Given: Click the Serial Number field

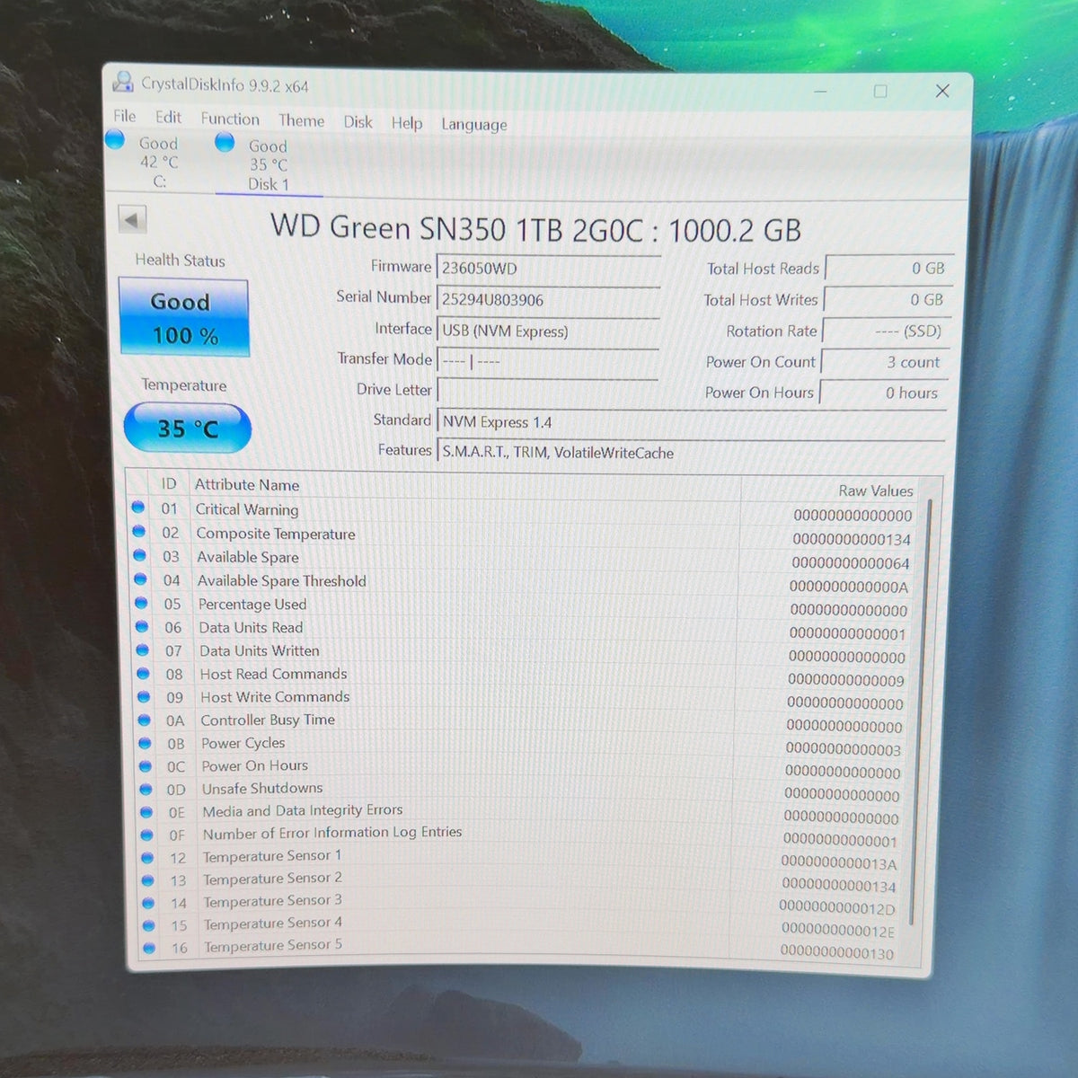Looking at the screenshot, I should [x=548, y=299].
